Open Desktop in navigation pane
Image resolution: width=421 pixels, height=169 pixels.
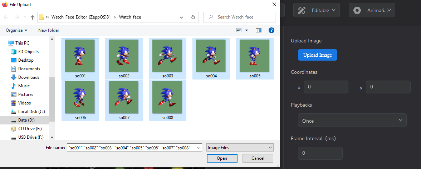click(22, 60)
